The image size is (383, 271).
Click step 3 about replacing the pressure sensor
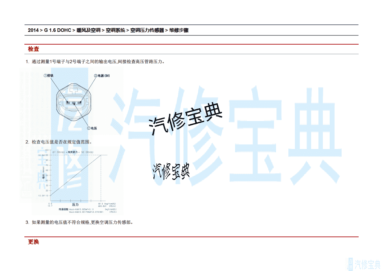tap(79, 223)
